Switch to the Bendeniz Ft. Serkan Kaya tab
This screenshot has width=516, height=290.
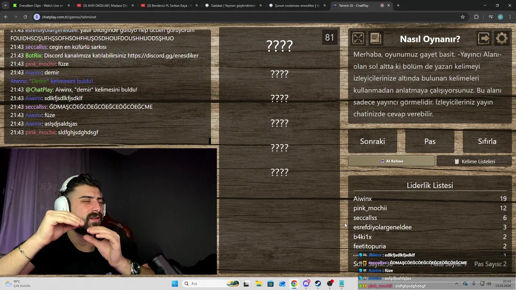point(169,6)
